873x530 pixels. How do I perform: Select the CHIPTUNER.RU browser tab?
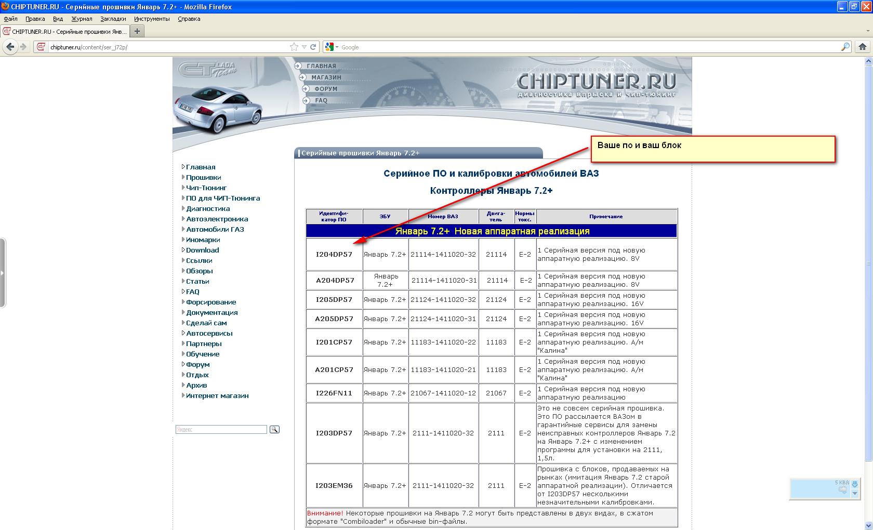[x=64, y=31]
